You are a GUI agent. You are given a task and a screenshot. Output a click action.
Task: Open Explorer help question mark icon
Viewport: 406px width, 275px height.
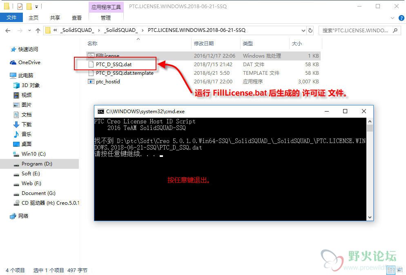pyautogui.click(x=402, y=18)
